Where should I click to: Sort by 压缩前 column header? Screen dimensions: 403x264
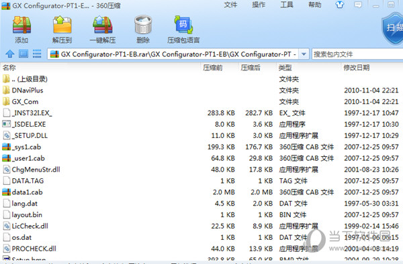[x=213, y=68]
